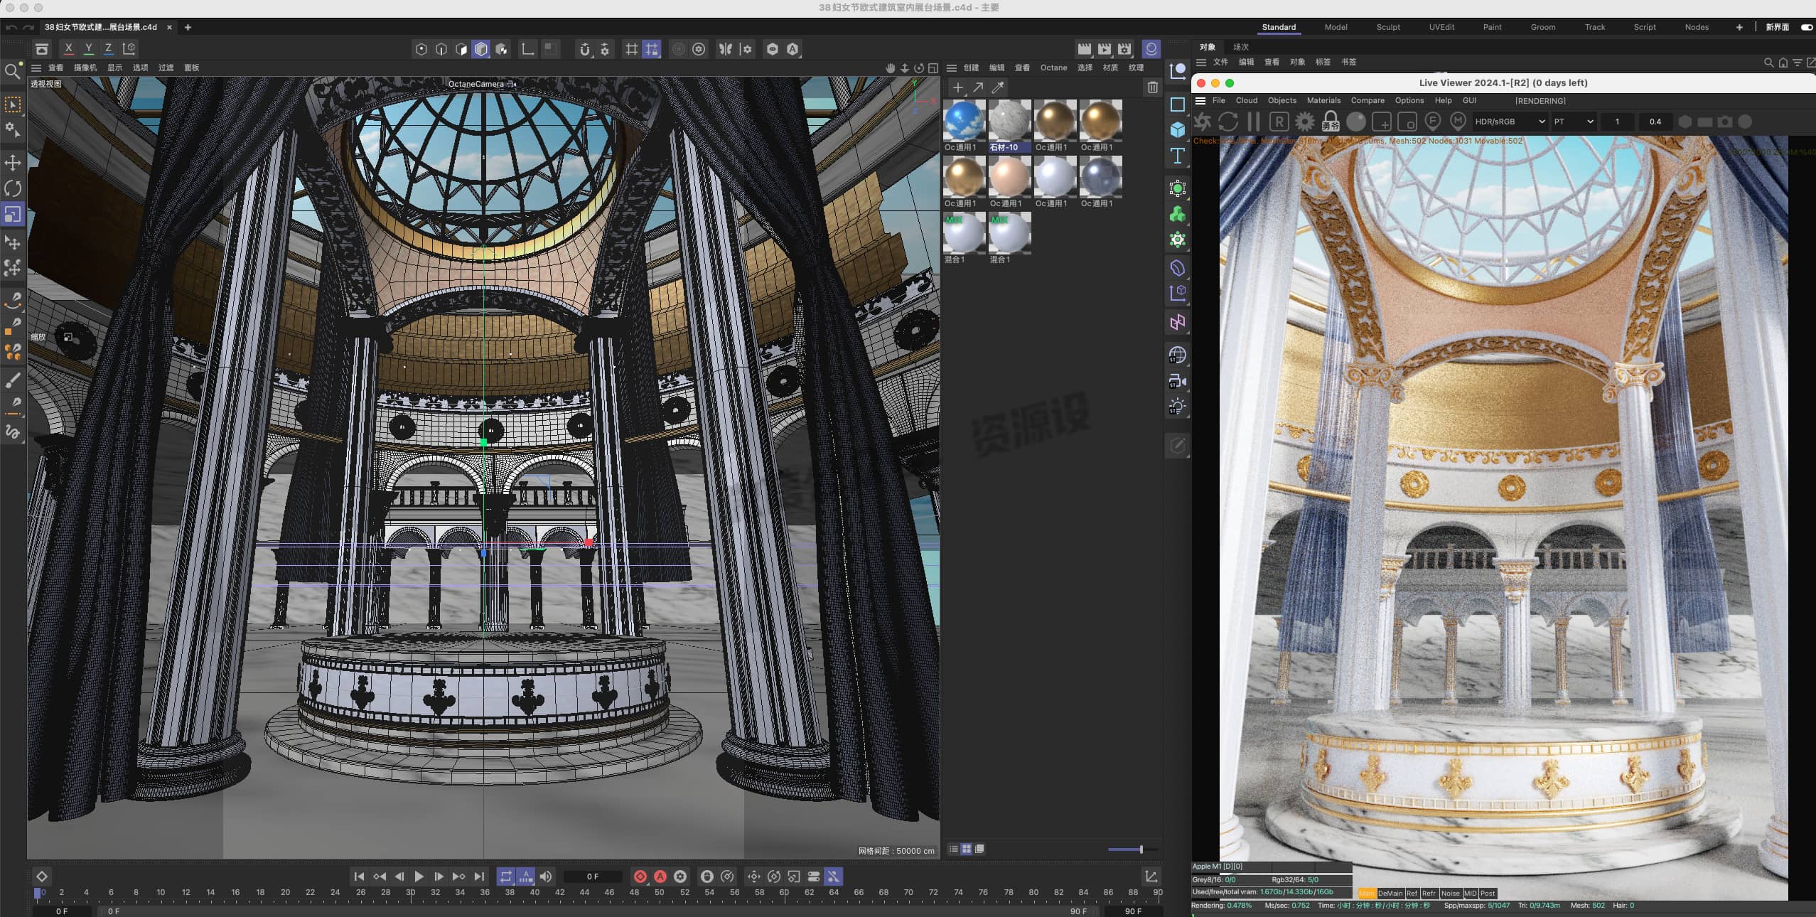Viewport: 1816px width, 917px height.
Task: Select the Rotate tool in left toolbar
Action: (13, 188)
